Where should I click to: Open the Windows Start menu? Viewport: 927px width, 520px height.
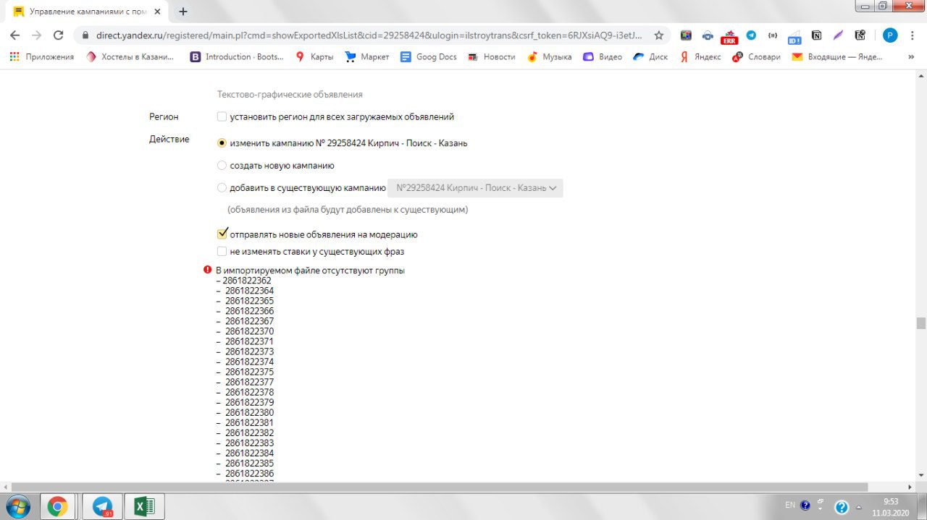point(17,506)
